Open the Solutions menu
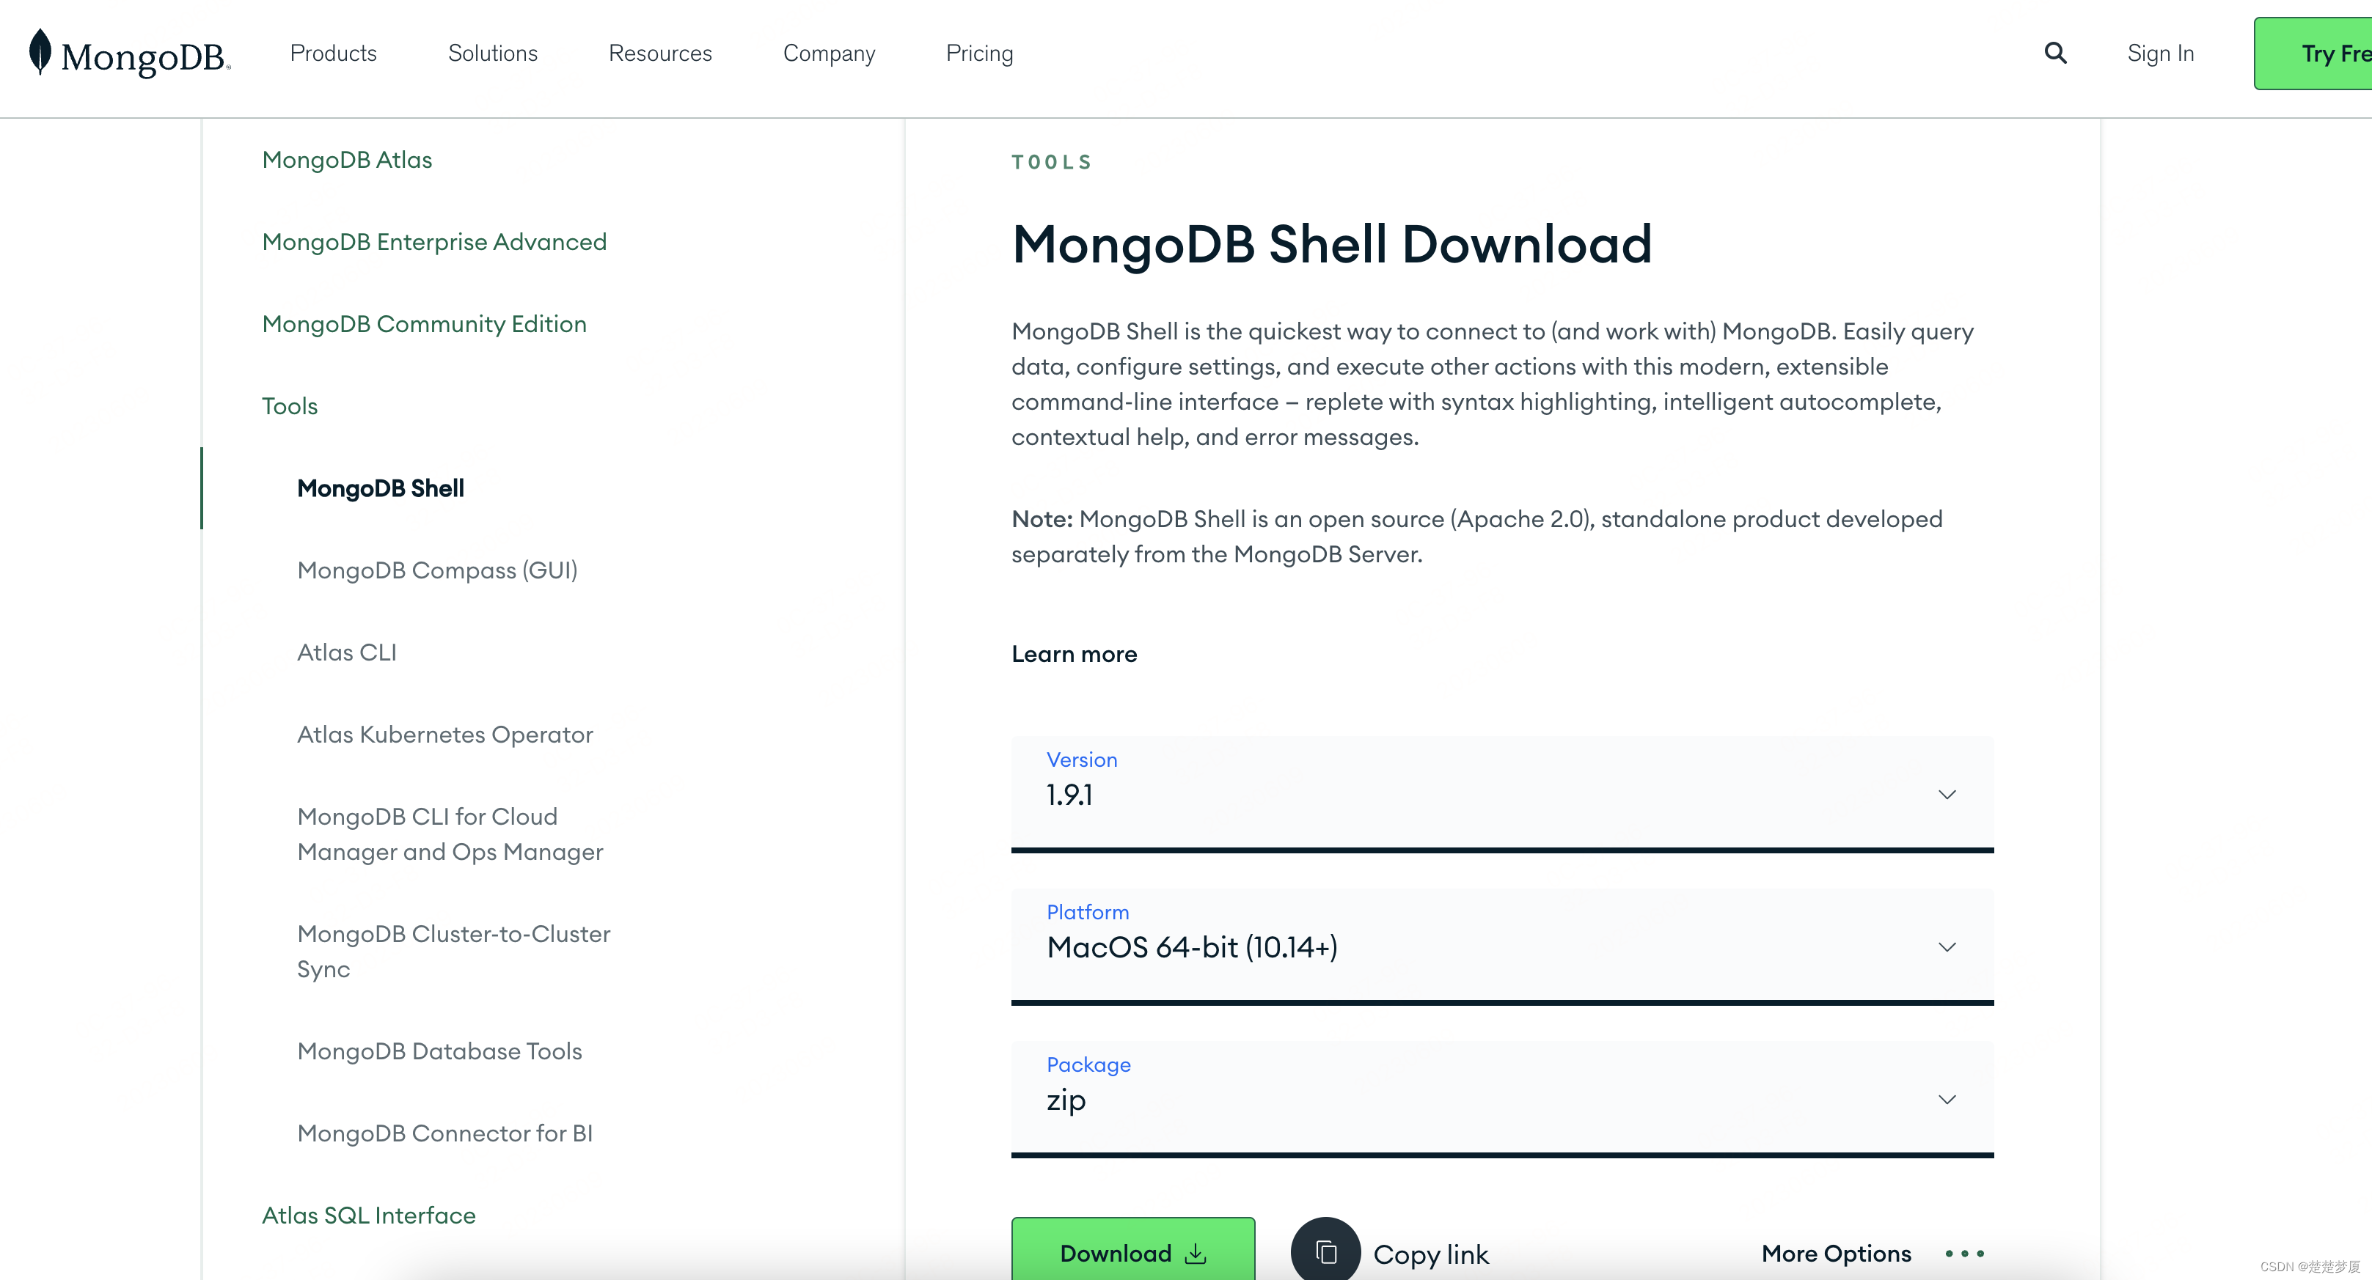Viewport: 2372px width, 1280px height. (493, 54)
